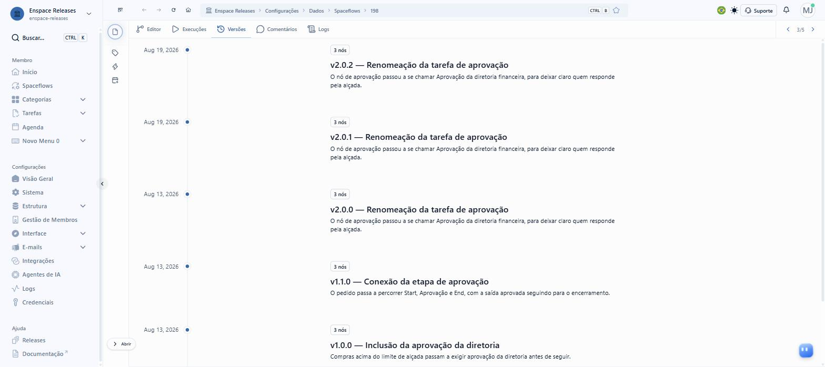Open the Enspace Releases workspace switcher chevron
Screen dimensions: 825x367
pyautogui.click(x=88, y=14)
